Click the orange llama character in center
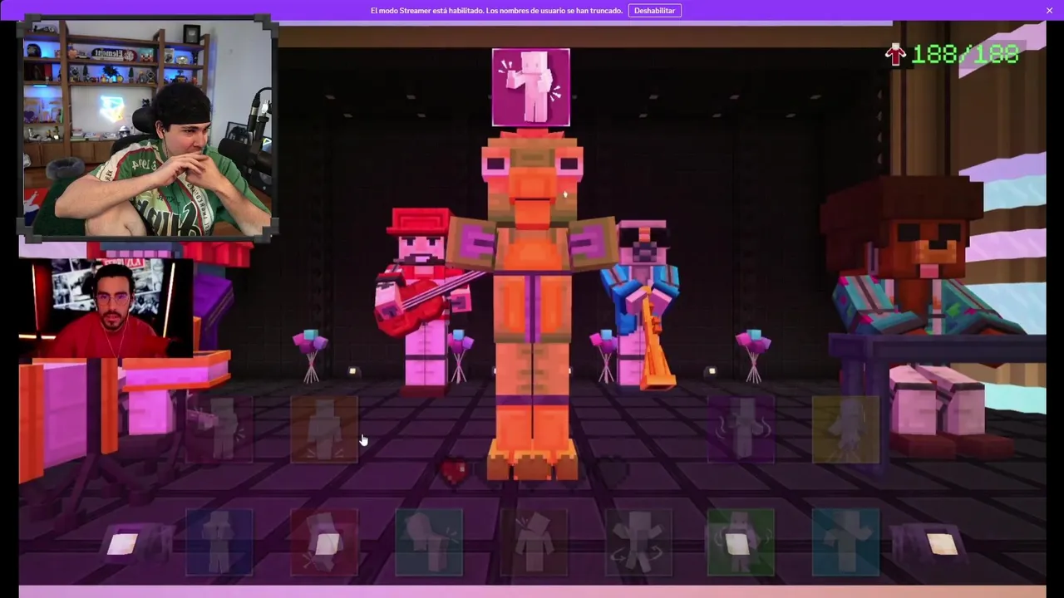 (532, 303)
